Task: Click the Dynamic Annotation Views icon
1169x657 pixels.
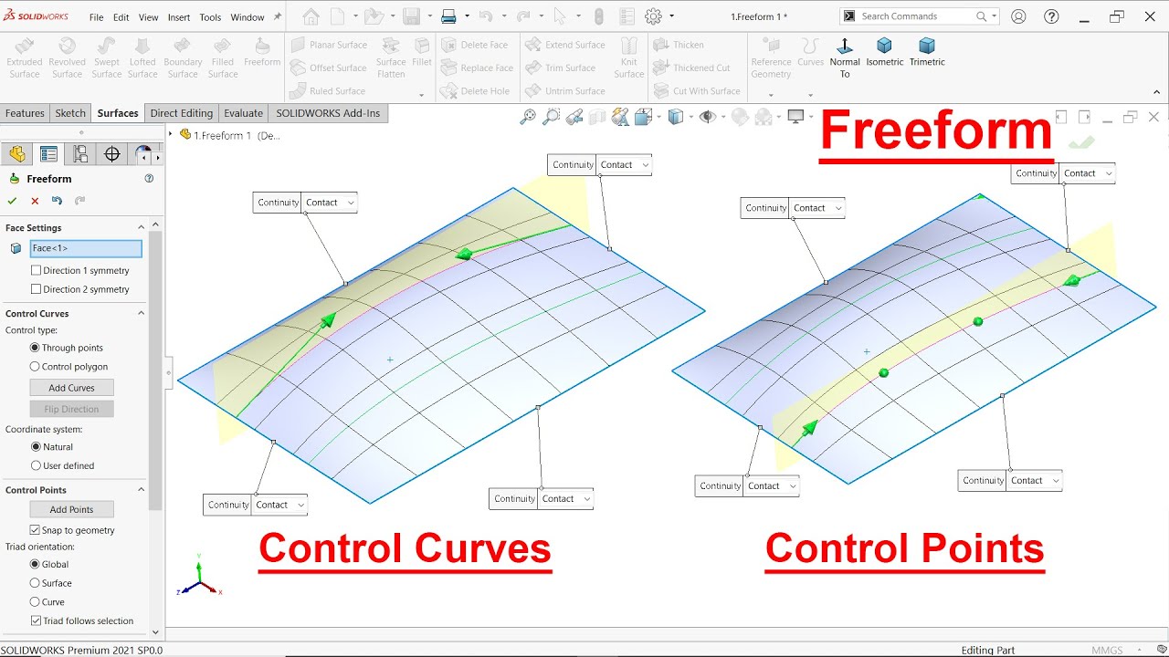Action: 621,116
